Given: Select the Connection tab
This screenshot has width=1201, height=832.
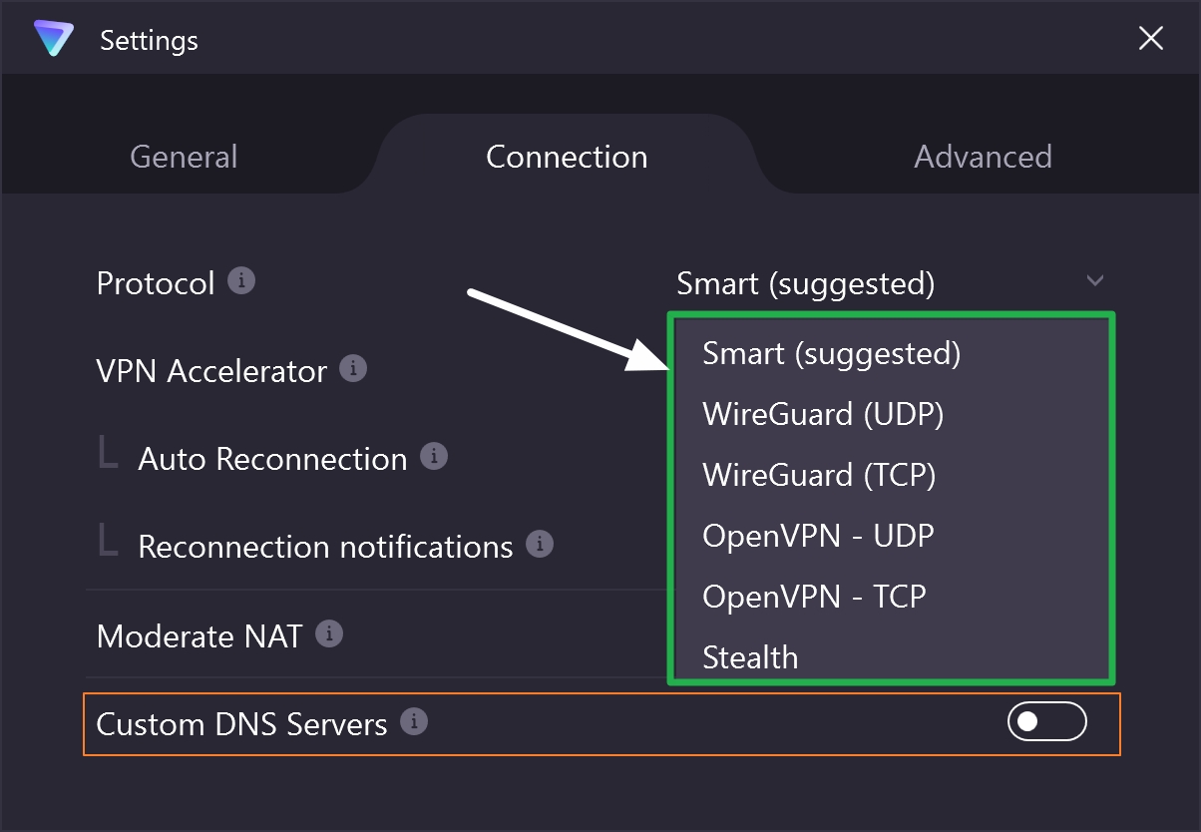Looking at the screenshot, I should [x=566, y=157].
